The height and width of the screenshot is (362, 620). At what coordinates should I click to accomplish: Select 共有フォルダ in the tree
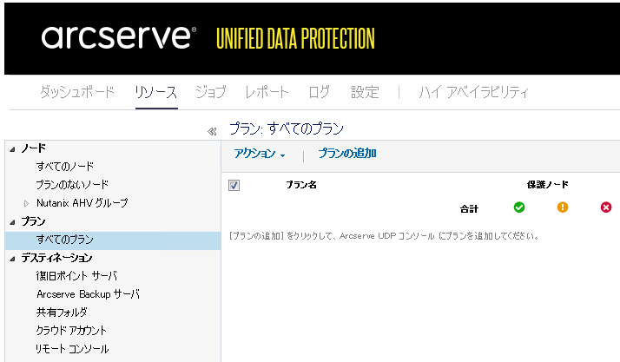[62, 313]
